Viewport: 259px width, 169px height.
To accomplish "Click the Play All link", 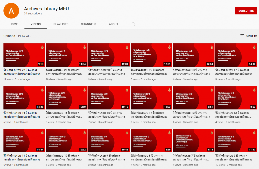I will [25, 36].
